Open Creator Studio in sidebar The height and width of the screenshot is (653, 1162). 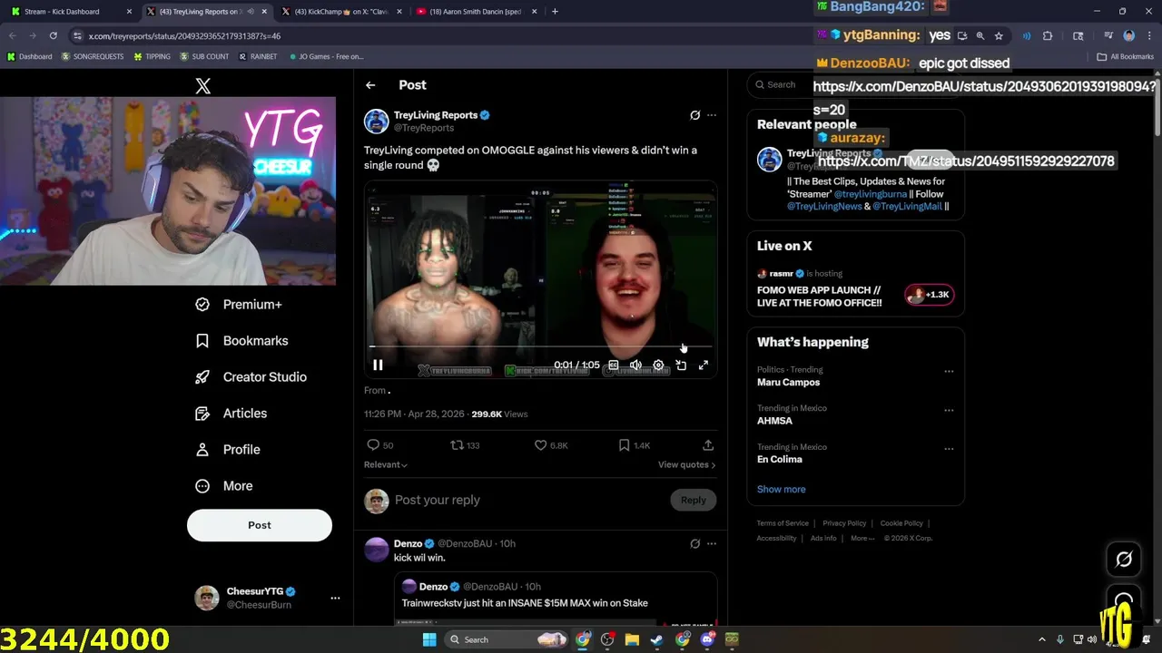[251, 377]
